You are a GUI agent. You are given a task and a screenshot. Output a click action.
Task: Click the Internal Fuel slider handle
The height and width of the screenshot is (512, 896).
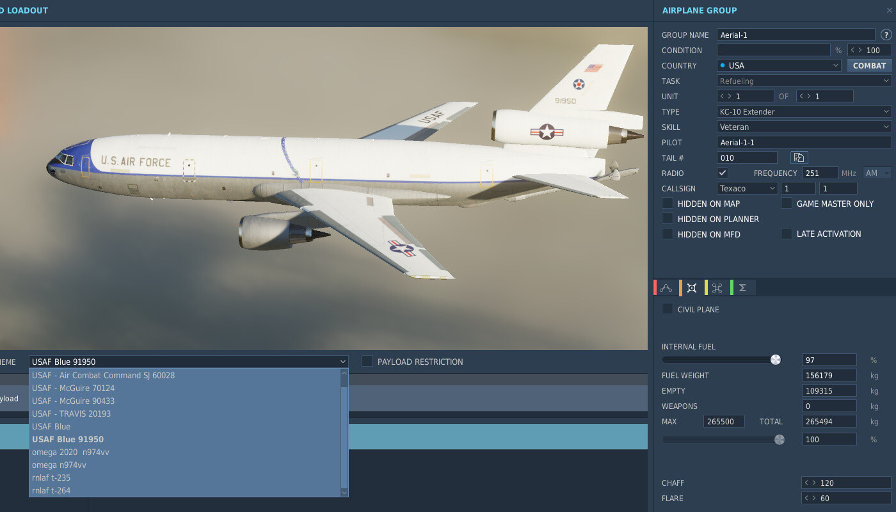point(776,360)
